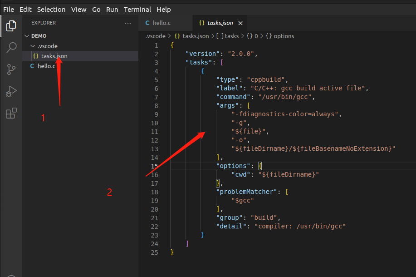Click the options breadcrumb segment
416x277 pixels.
(x=284, y=36)
